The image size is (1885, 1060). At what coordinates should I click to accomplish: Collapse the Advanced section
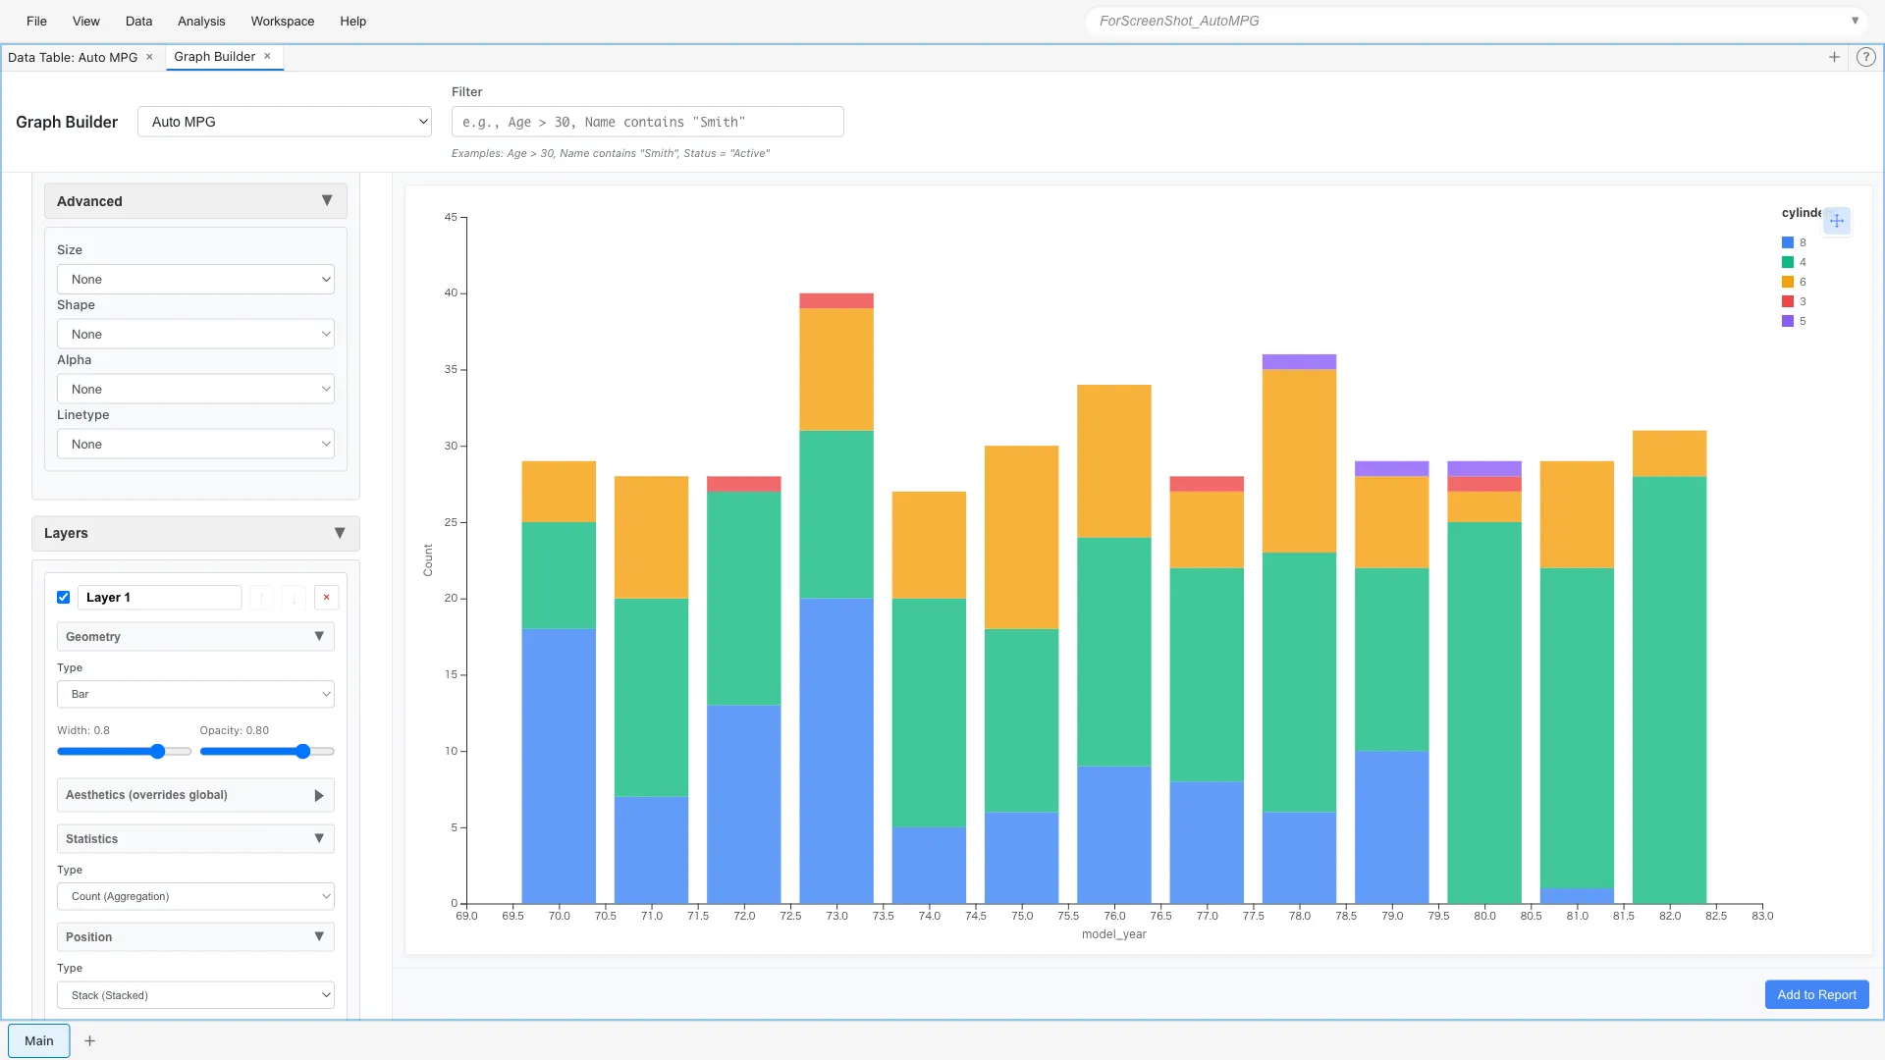coord(327,200)
